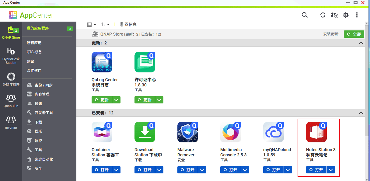Click the refresh icon in header
This screenshot has width=370, height=181.
pos(323,15)
